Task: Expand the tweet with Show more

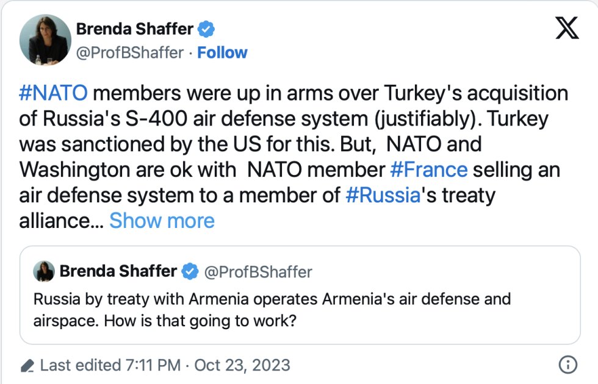Action: [162, 221]
